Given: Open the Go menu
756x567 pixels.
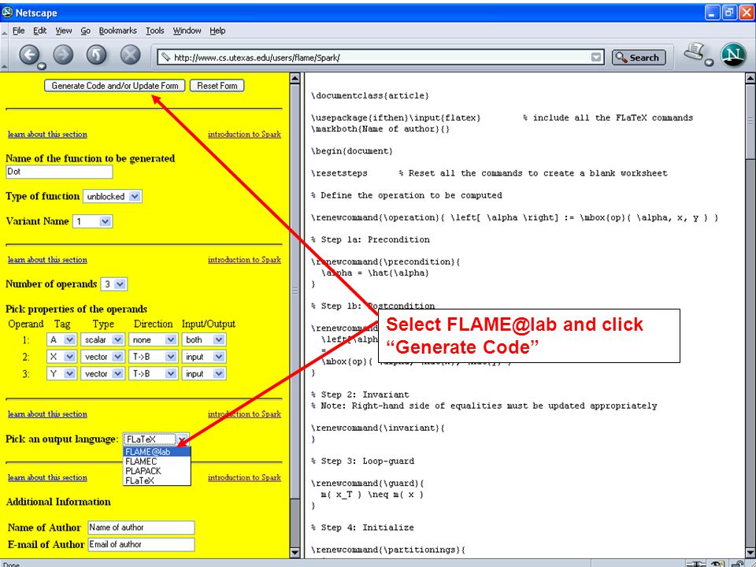Looking at the screenshot, I should pyautogui.click(x=85, y=31).
